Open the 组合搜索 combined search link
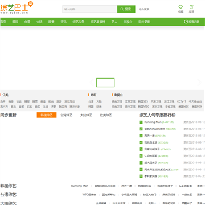Viewport: 205px width, 205px height. pyautogui.click(x=144, y=9)
